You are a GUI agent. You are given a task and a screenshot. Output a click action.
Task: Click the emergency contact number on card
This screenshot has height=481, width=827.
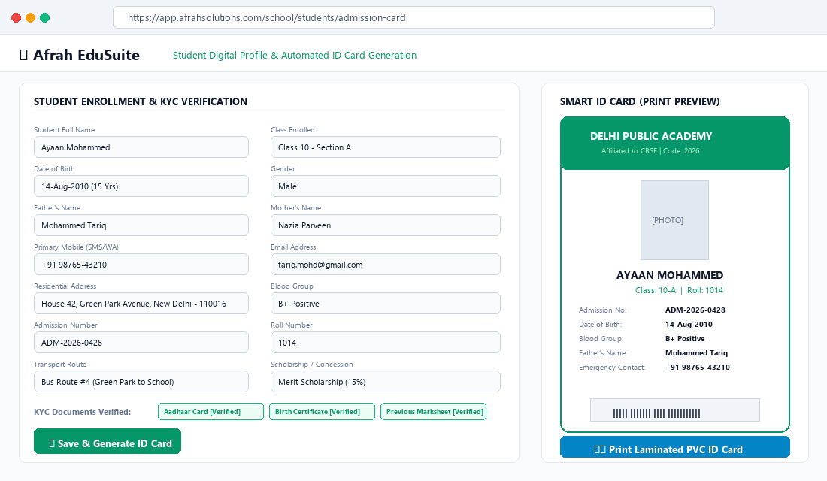click(x=697, y=367)
